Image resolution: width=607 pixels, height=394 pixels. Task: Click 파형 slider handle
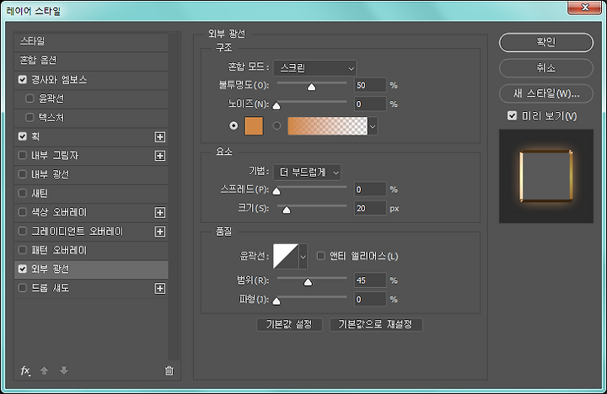click(277, 301)
